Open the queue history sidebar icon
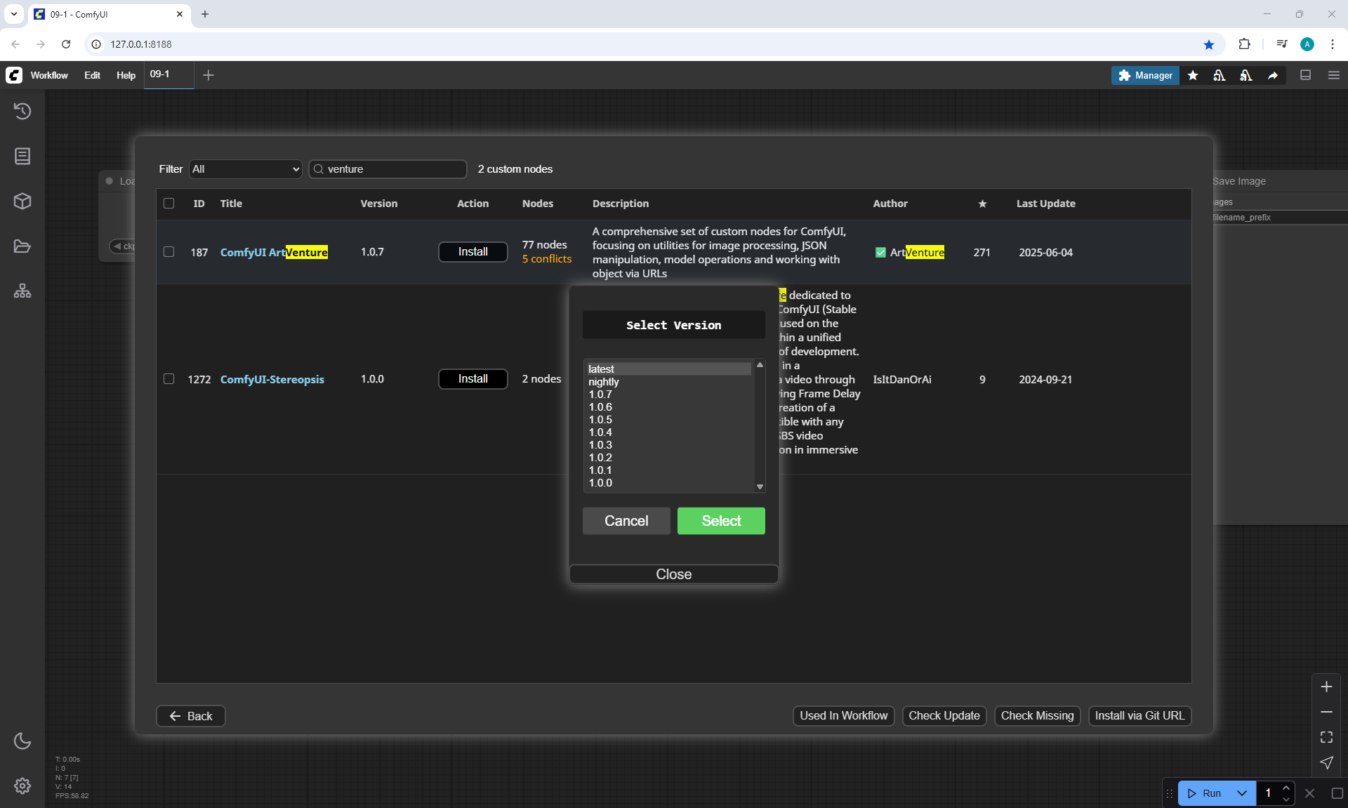Image resolution: width=1348 pixels, height=808 pixels. (x=22, y=111)
